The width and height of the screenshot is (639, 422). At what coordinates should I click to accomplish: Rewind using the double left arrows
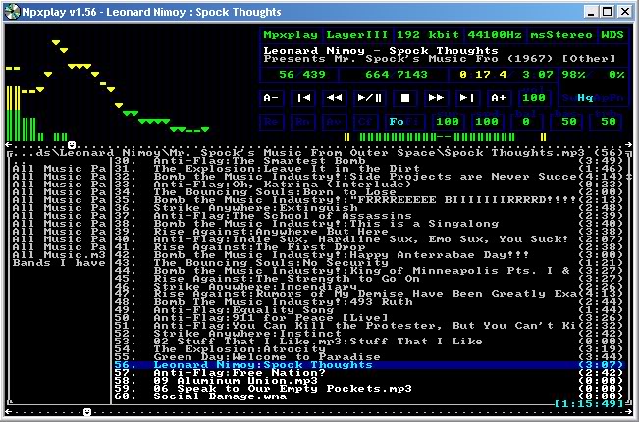[335, 98]
